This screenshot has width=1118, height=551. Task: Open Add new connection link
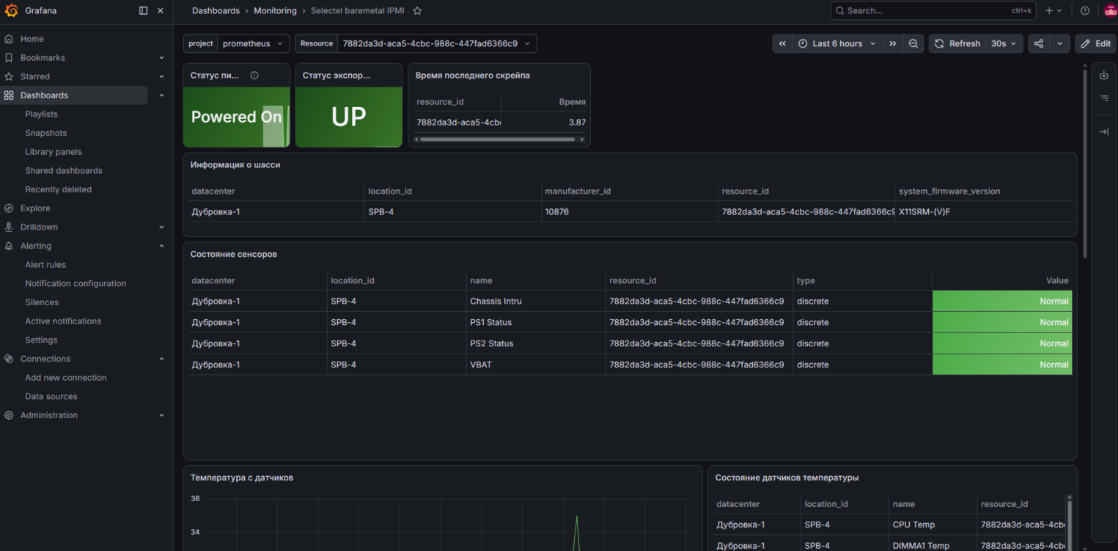click(x=66, y=378)
